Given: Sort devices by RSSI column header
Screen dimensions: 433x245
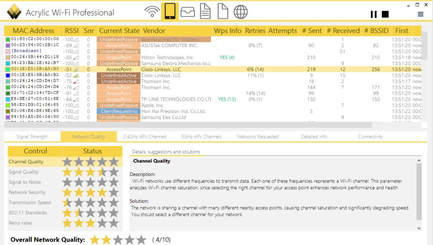Looking at the screenshot, I should pos(72,30).
